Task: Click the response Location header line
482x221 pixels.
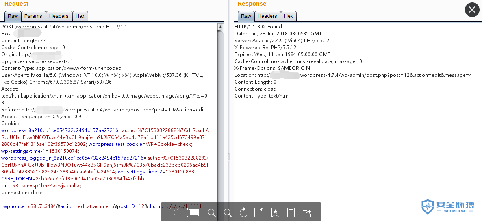Action: [x=353, y=75]
